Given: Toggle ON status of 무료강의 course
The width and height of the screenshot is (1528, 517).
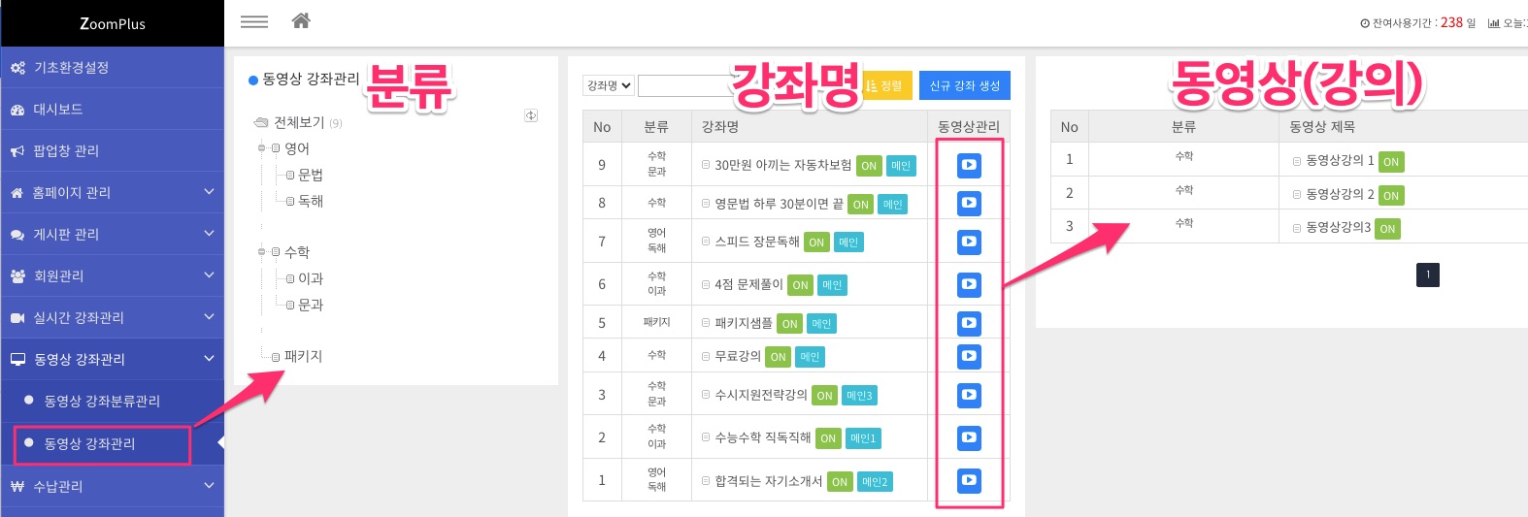Looking at the screenshot, I should (x=778, y=357).
